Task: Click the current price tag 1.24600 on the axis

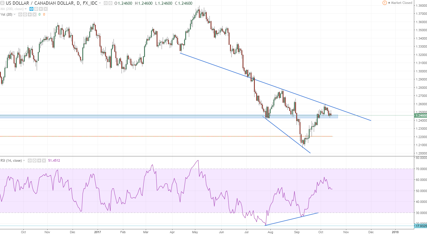Action: pyautogui.click(x=421, y=115)
